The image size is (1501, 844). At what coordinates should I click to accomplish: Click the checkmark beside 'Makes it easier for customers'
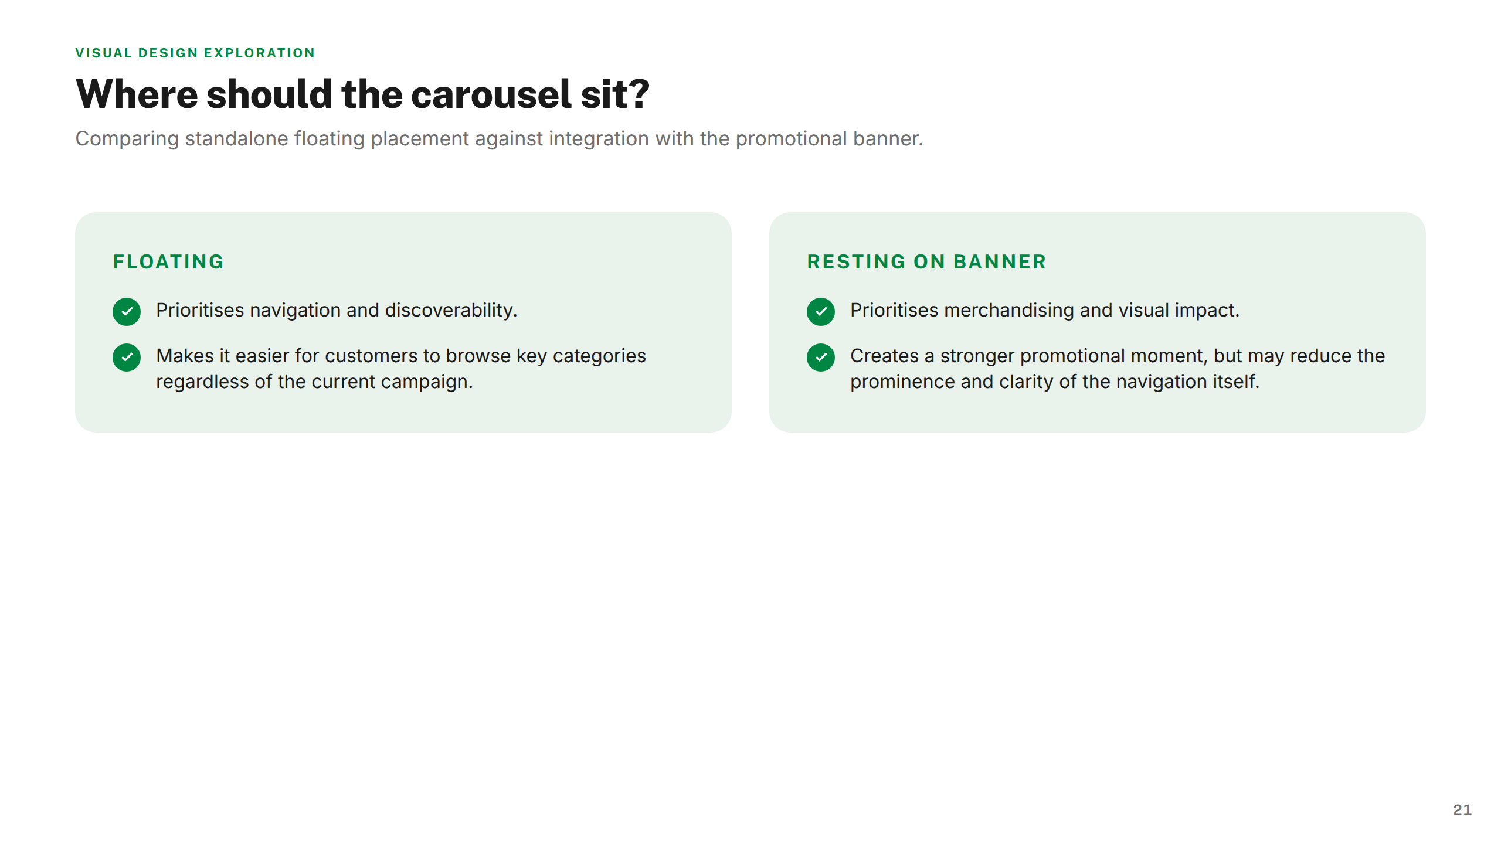tap(127, 357)
